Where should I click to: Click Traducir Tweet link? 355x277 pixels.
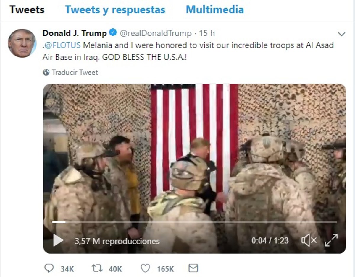[x=75, y=72]
